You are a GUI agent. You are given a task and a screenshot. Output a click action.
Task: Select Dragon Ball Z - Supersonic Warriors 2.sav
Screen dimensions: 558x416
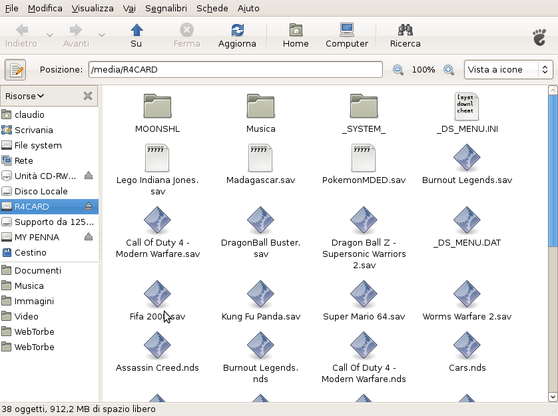(x=364, y=220)
